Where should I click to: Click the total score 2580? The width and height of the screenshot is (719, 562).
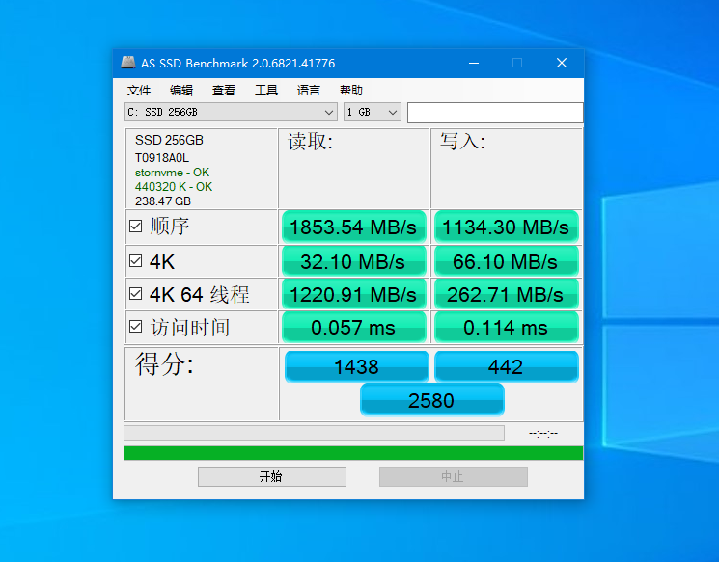(x=432, y=400)
